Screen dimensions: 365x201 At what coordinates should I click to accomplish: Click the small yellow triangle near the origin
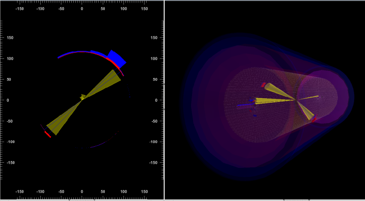[83, 97]
